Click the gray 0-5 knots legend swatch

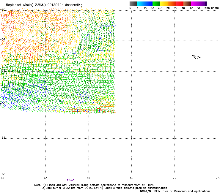(x=133, y=4)
